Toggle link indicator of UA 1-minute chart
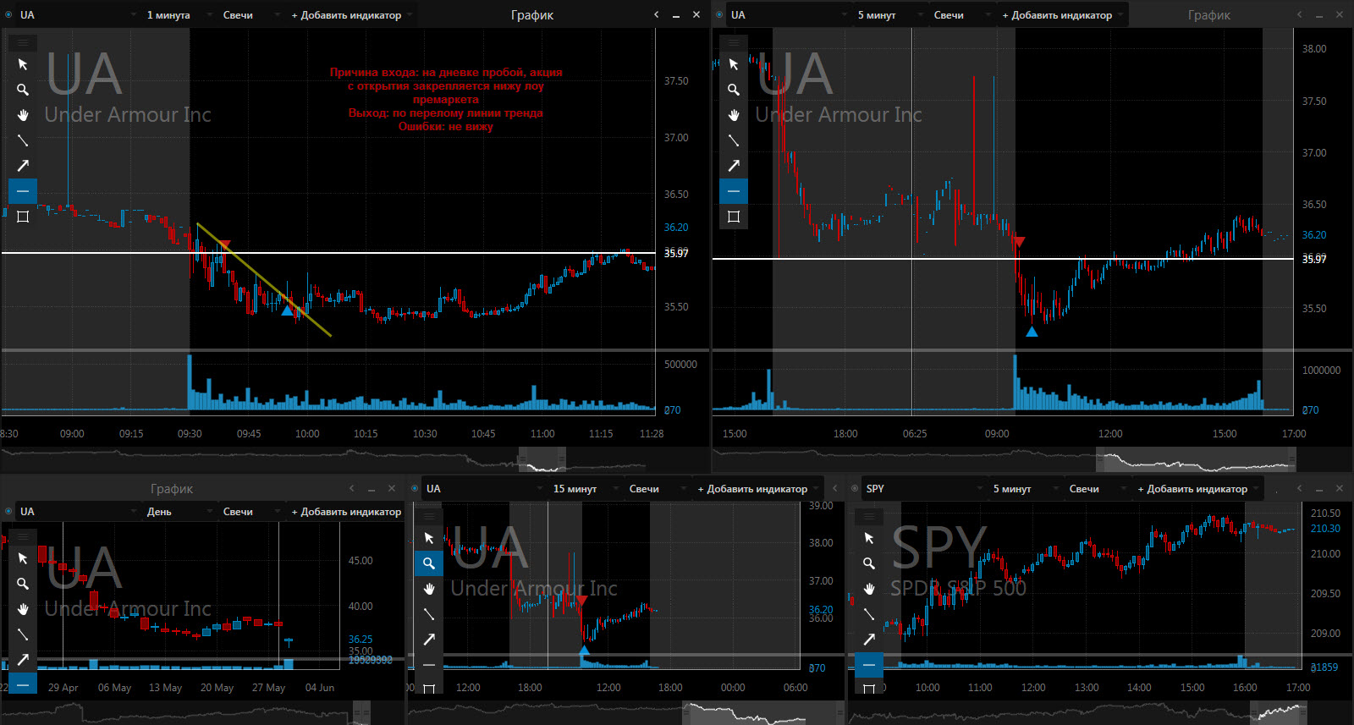The height and width of the screenshot is (725, 1354). [x=8, y=14]
